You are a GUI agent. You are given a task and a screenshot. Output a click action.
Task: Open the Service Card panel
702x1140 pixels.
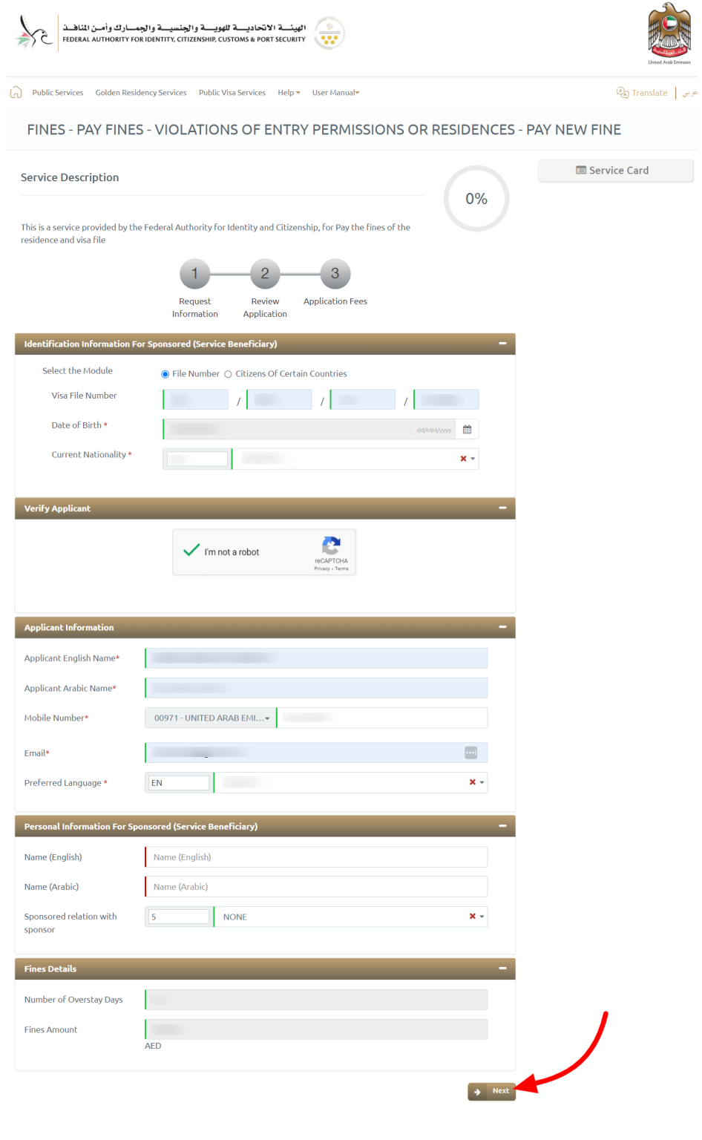click(615, 170)
